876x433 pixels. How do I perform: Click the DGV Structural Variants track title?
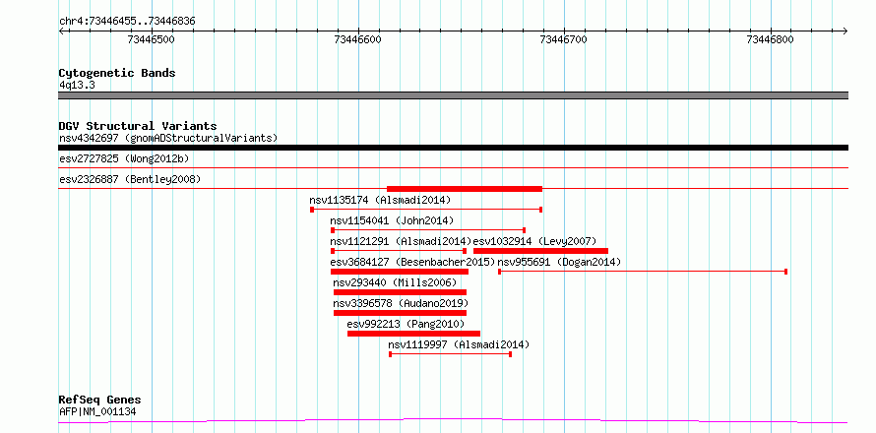[138, 126]
